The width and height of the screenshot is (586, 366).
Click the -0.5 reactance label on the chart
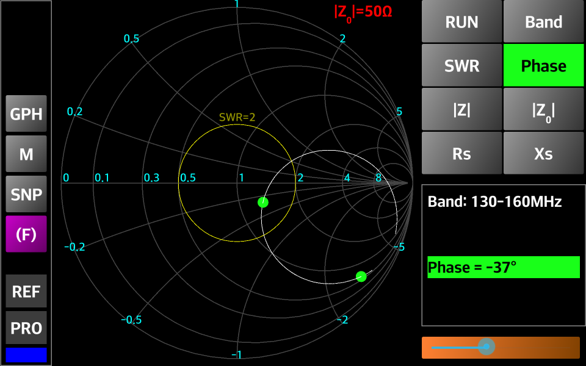tap(131, 320)
